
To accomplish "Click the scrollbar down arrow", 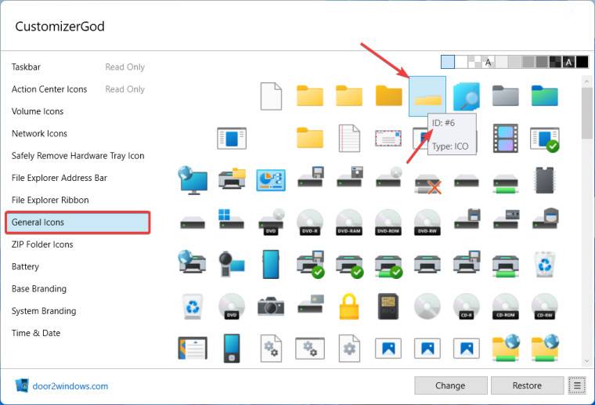I will pyautogui.click(x=586, y=360).
